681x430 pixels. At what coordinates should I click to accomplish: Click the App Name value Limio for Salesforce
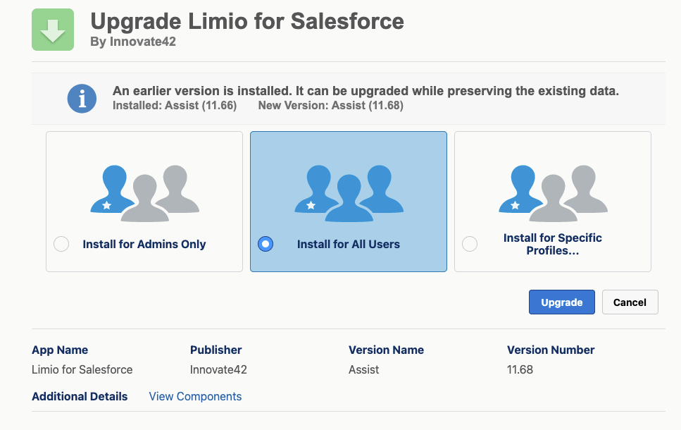[x=82, y=369]
